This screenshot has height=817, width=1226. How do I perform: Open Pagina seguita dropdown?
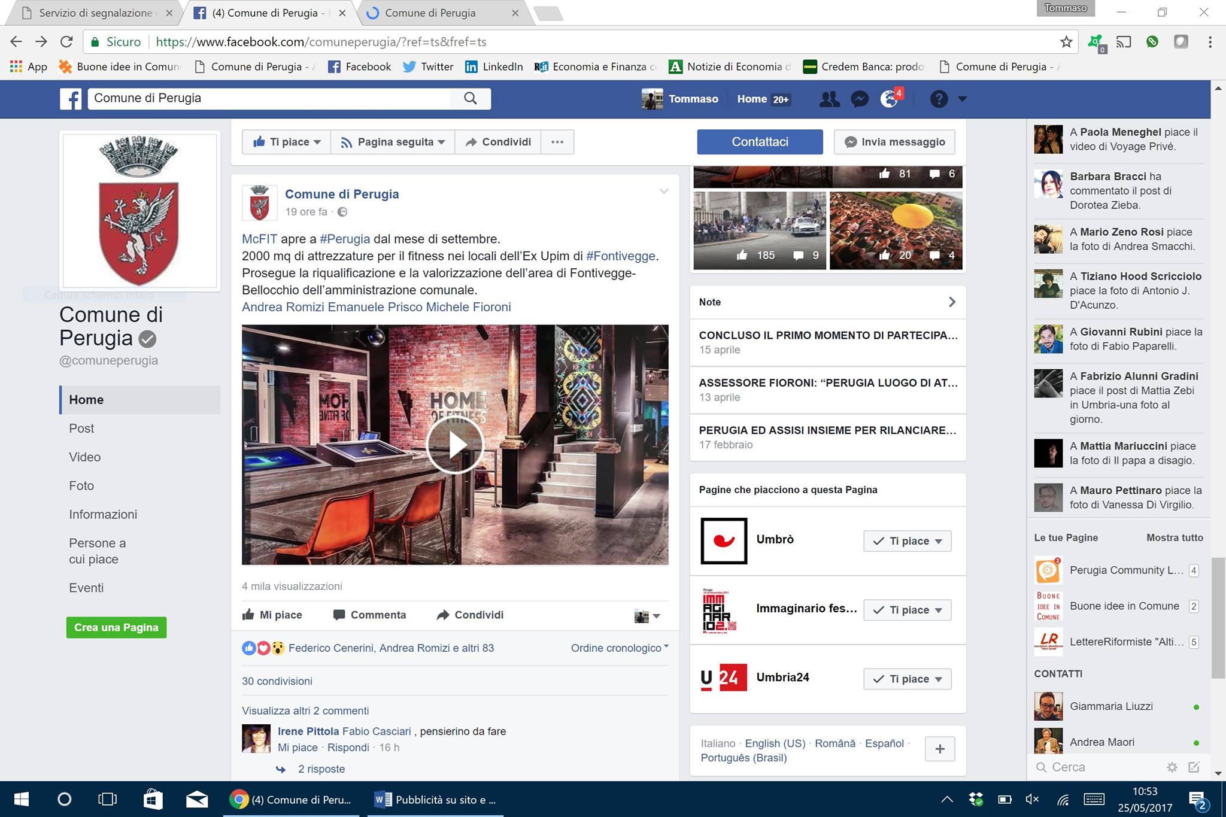[393, 142]
